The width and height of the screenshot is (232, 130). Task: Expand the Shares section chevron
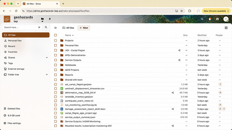coord(47,58)
